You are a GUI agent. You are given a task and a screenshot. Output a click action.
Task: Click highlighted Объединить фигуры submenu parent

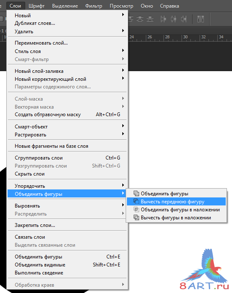click(x=67, y=194)
